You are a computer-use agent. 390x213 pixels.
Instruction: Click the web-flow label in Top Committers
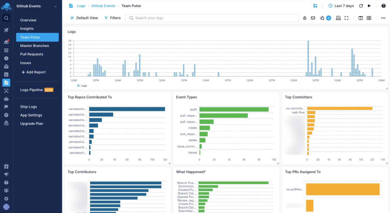[298, 112]
